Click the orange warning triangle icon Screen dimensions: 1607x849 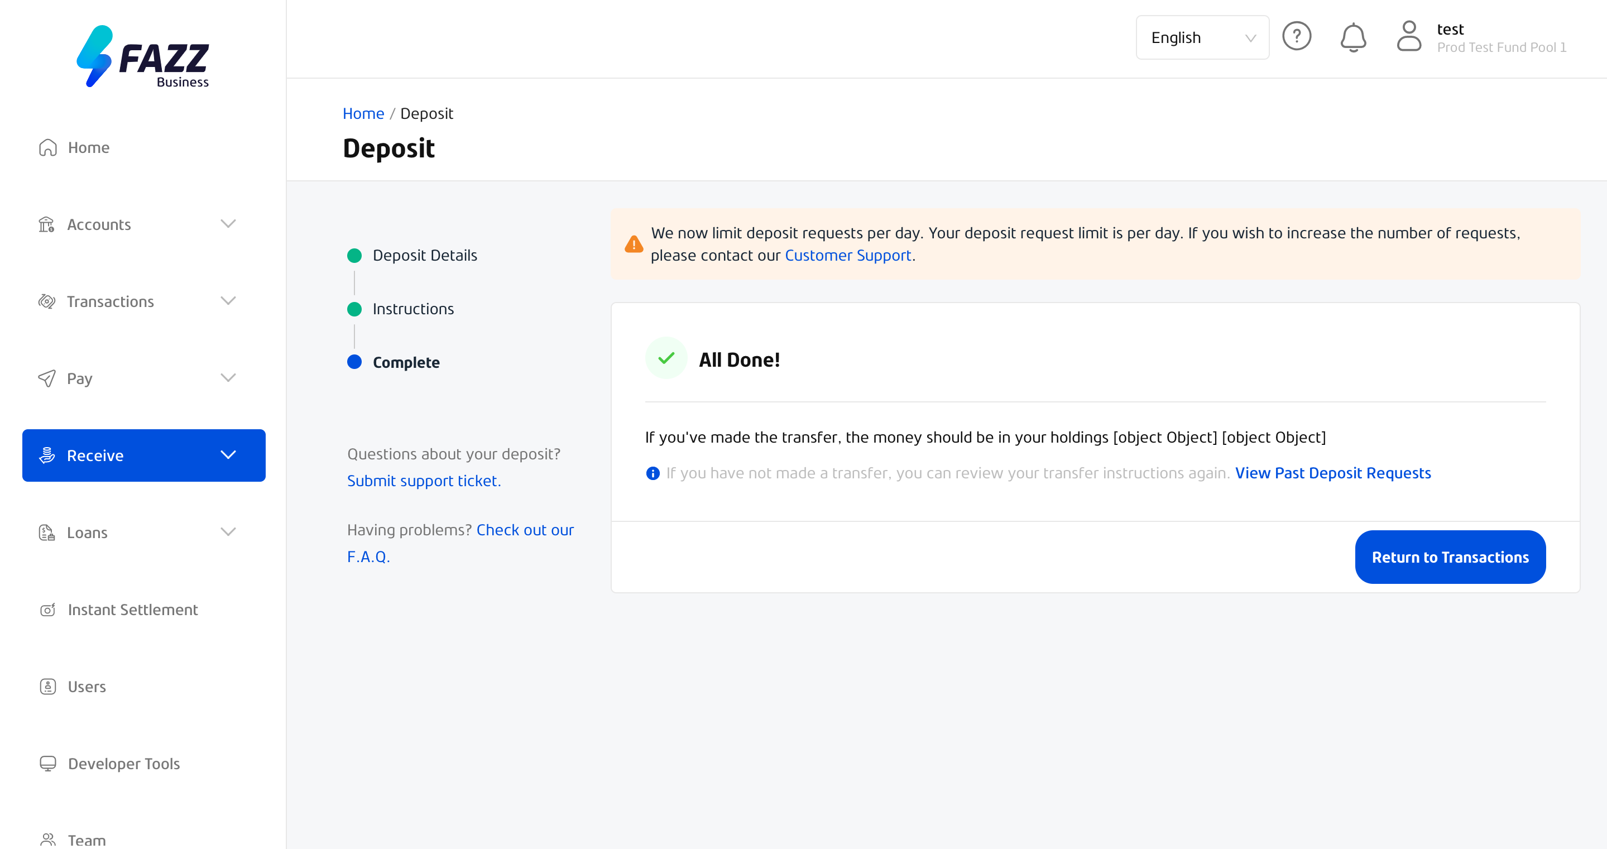pyautogui.click(x=634, y=244)
